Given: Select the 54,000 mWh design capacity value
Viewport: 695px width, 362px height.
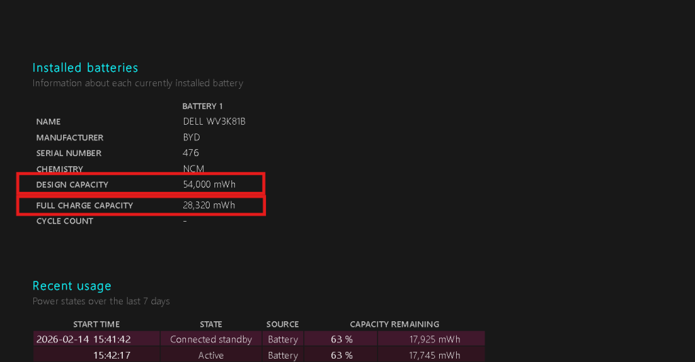Looking at the screenshot, I should coord(209,185).
